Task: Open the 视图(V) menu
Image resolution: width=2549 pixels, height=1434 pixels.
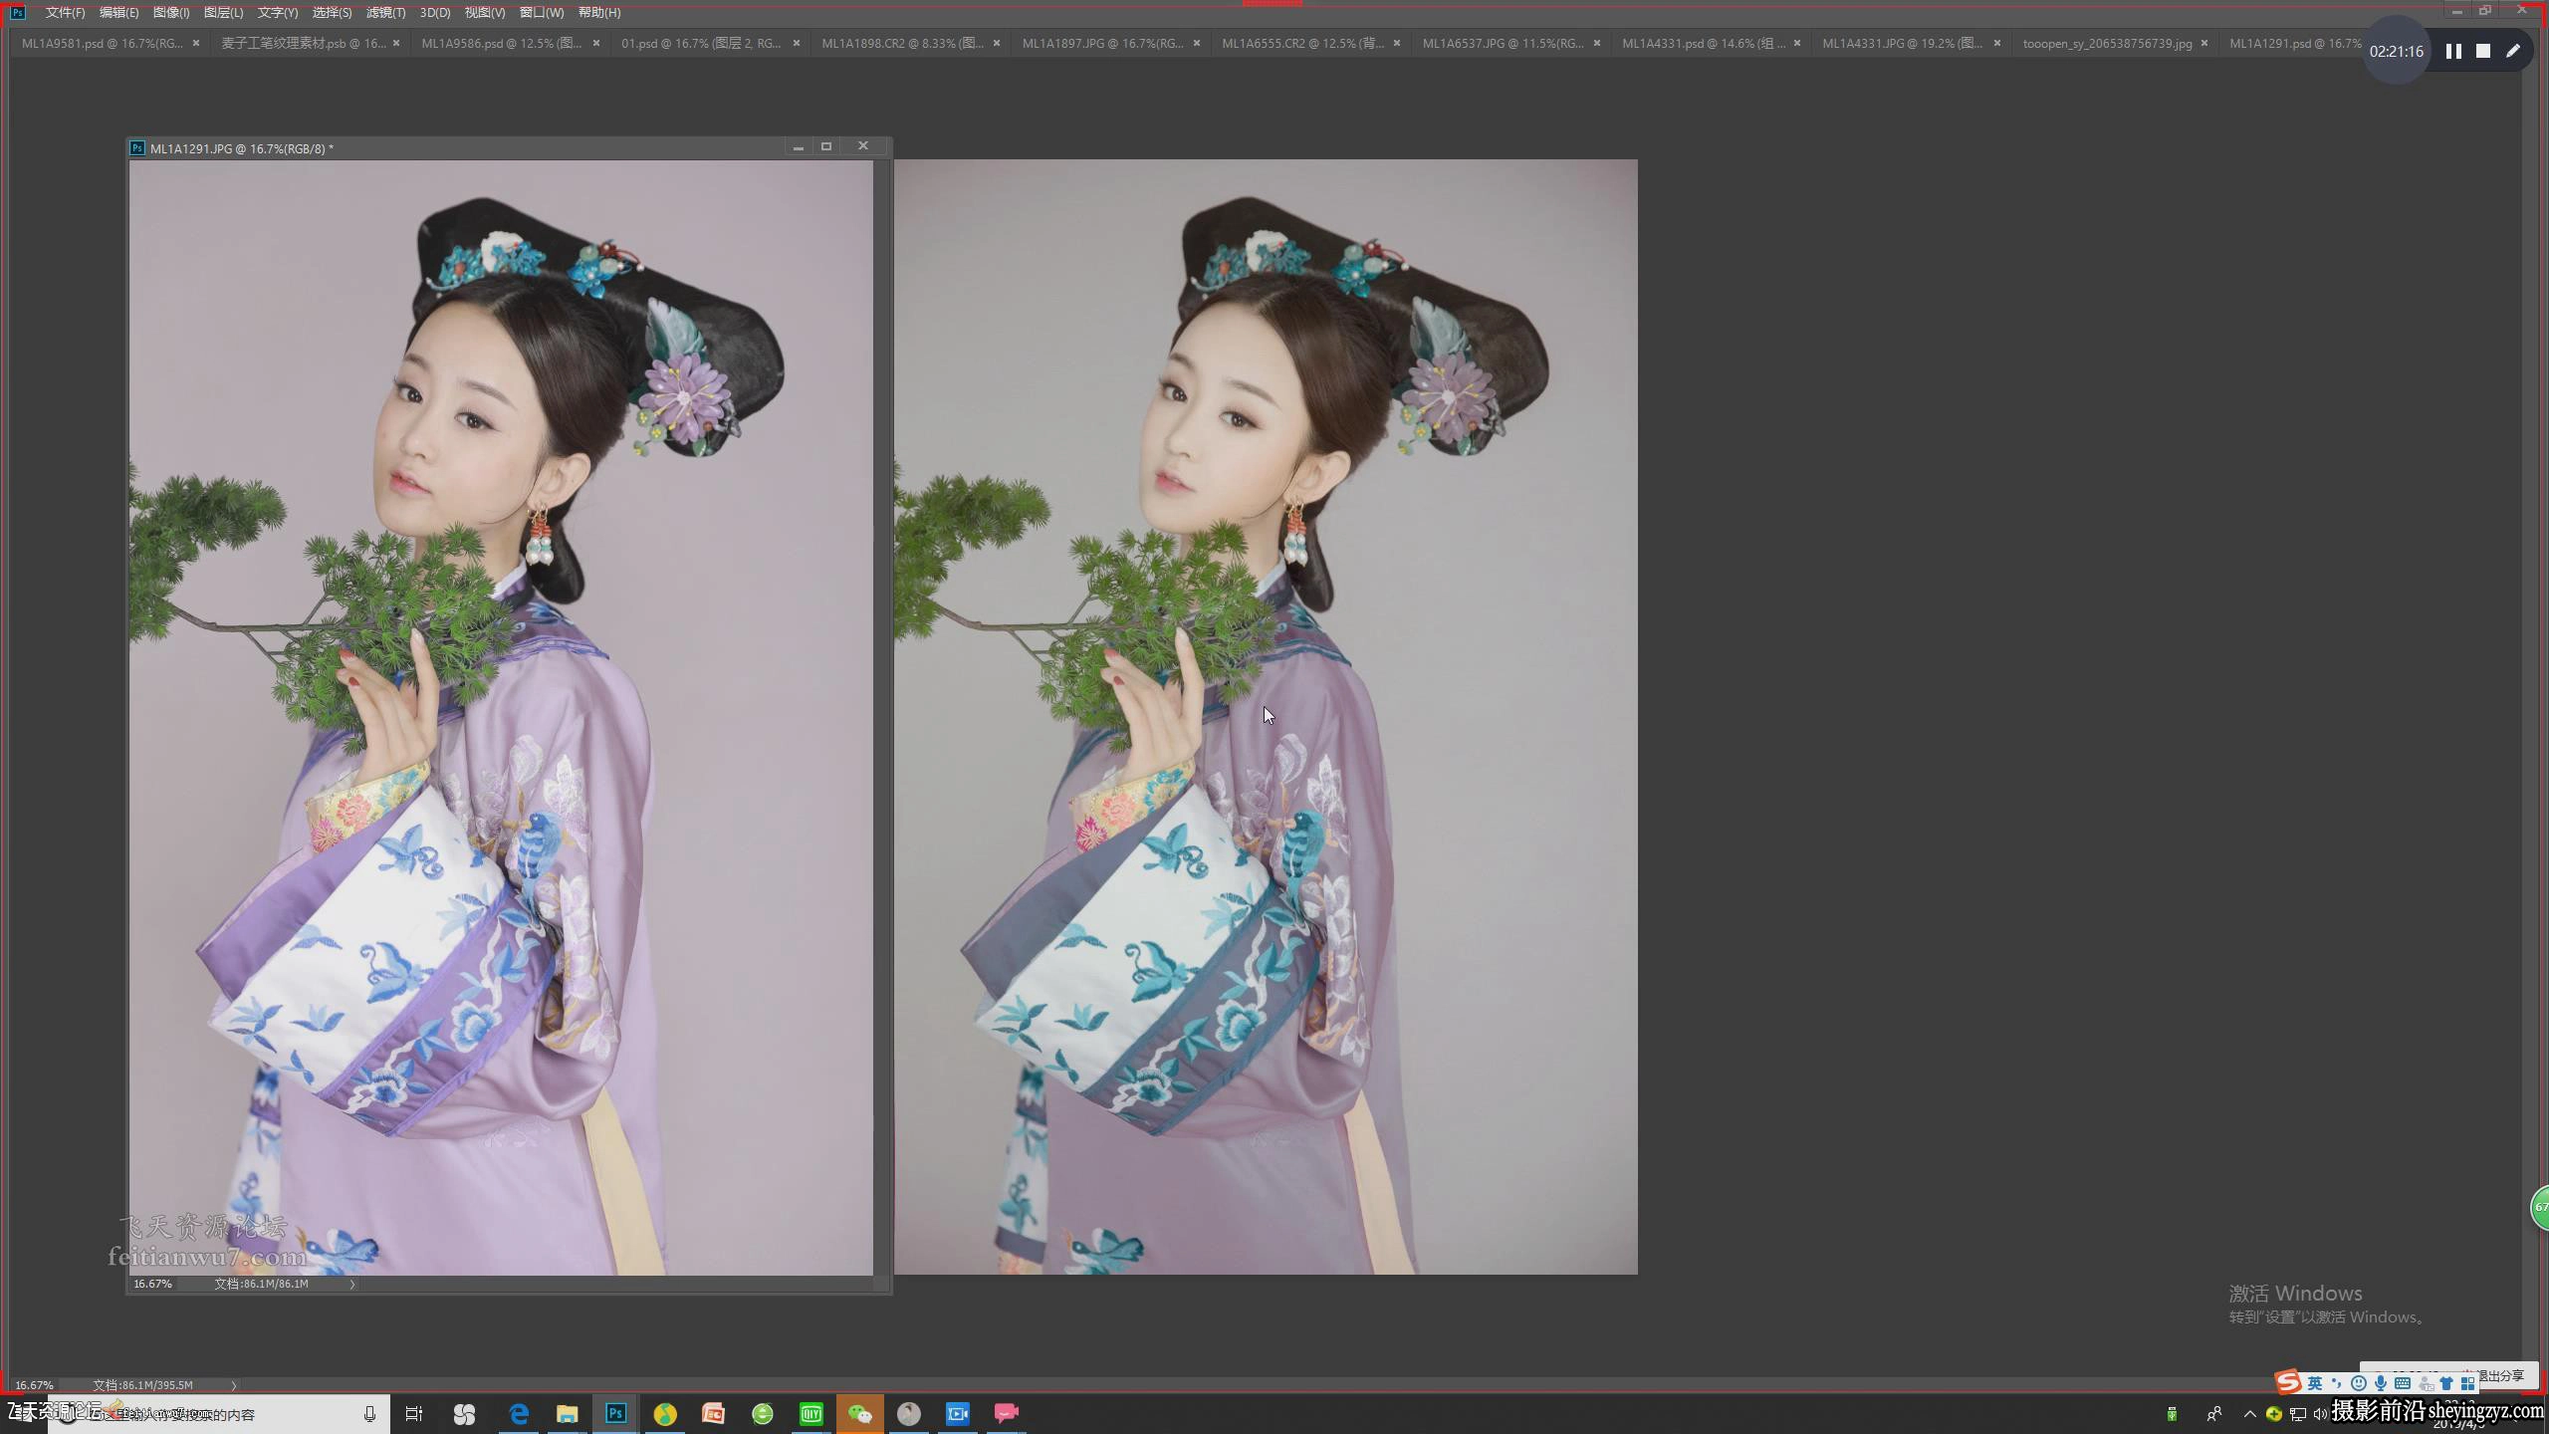Action: (x=485, y=13)
